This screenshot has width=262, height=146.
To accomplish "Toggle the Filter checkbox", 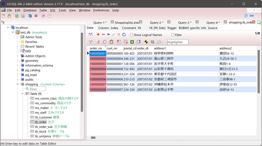I will pyautogui.click(x=173, y=35).
